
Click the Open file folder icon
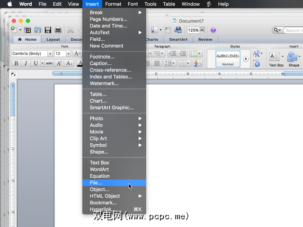coord(38,30)
